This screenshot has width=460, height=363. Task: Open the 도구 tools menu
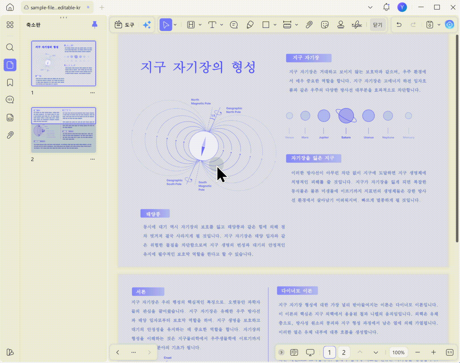(x=124, y=25)
